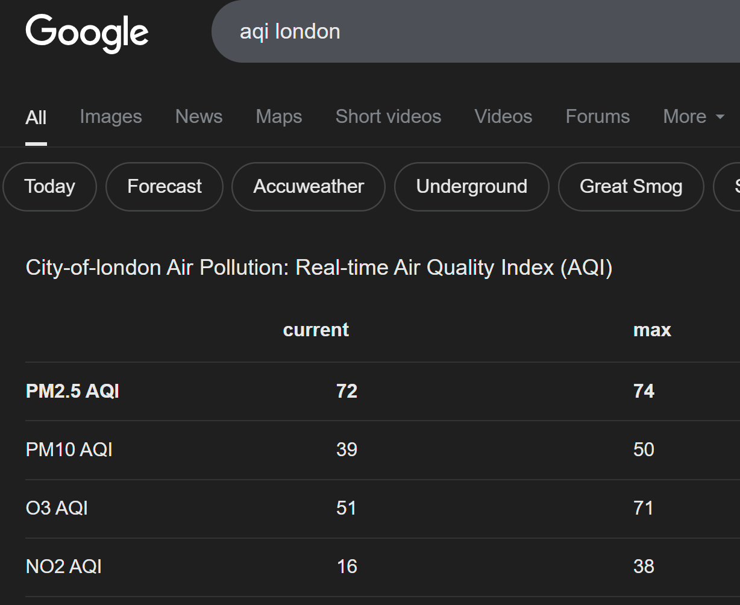
Task: Go to the Maps tab
Action: 279,116
